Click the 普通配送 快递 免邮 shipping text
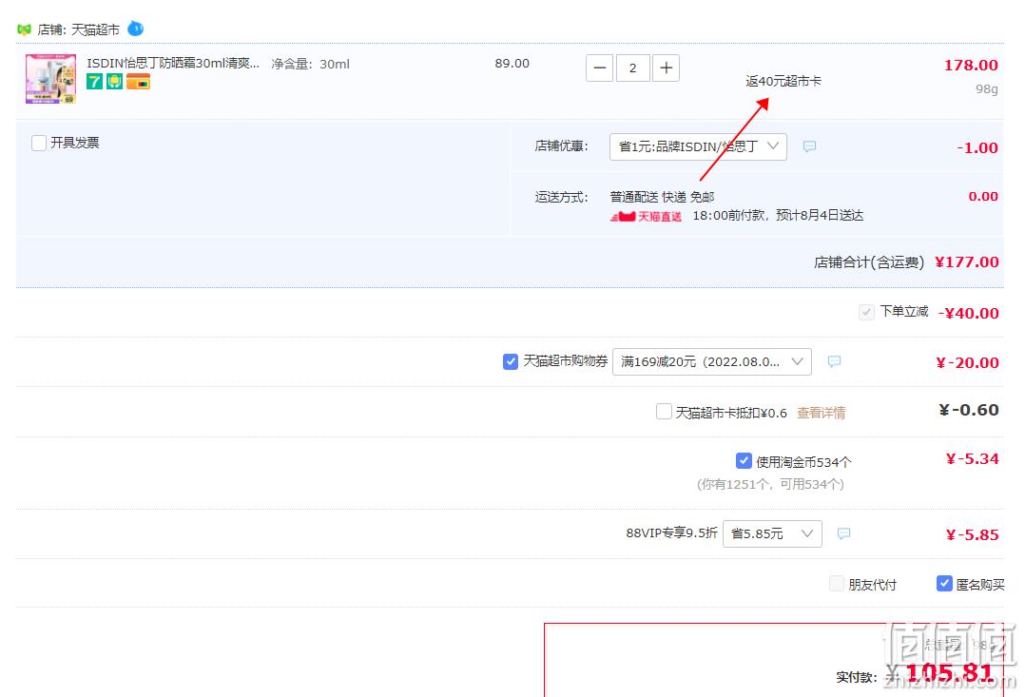The height and width of the screenshot is (697, 1025). (x=662, y=197)
